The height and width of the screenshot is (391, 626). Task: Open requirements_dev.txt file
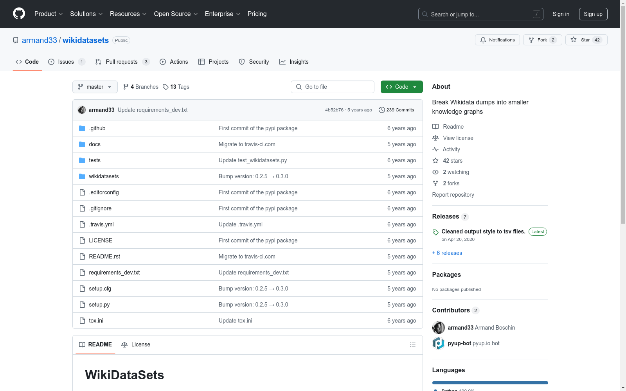114,273
